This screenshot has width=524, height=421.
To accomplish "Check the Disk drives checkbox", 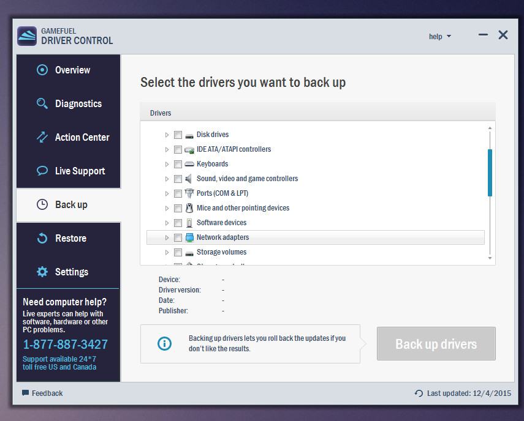I will (x=178, y=135).
